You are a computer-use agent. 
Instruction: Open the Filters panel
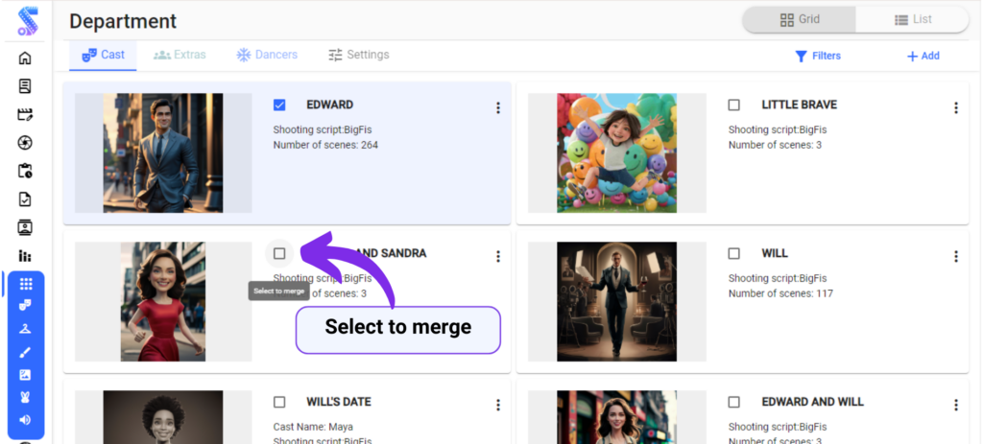(817, 56)
